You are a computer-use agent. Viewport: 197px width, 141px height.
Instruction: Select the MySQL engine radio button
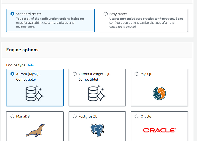point(137,74)
